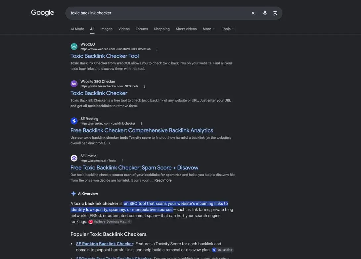This screenshot has width=361, height=259.
Task: Start voice search with microphone icon
Action: coord(265,13)
